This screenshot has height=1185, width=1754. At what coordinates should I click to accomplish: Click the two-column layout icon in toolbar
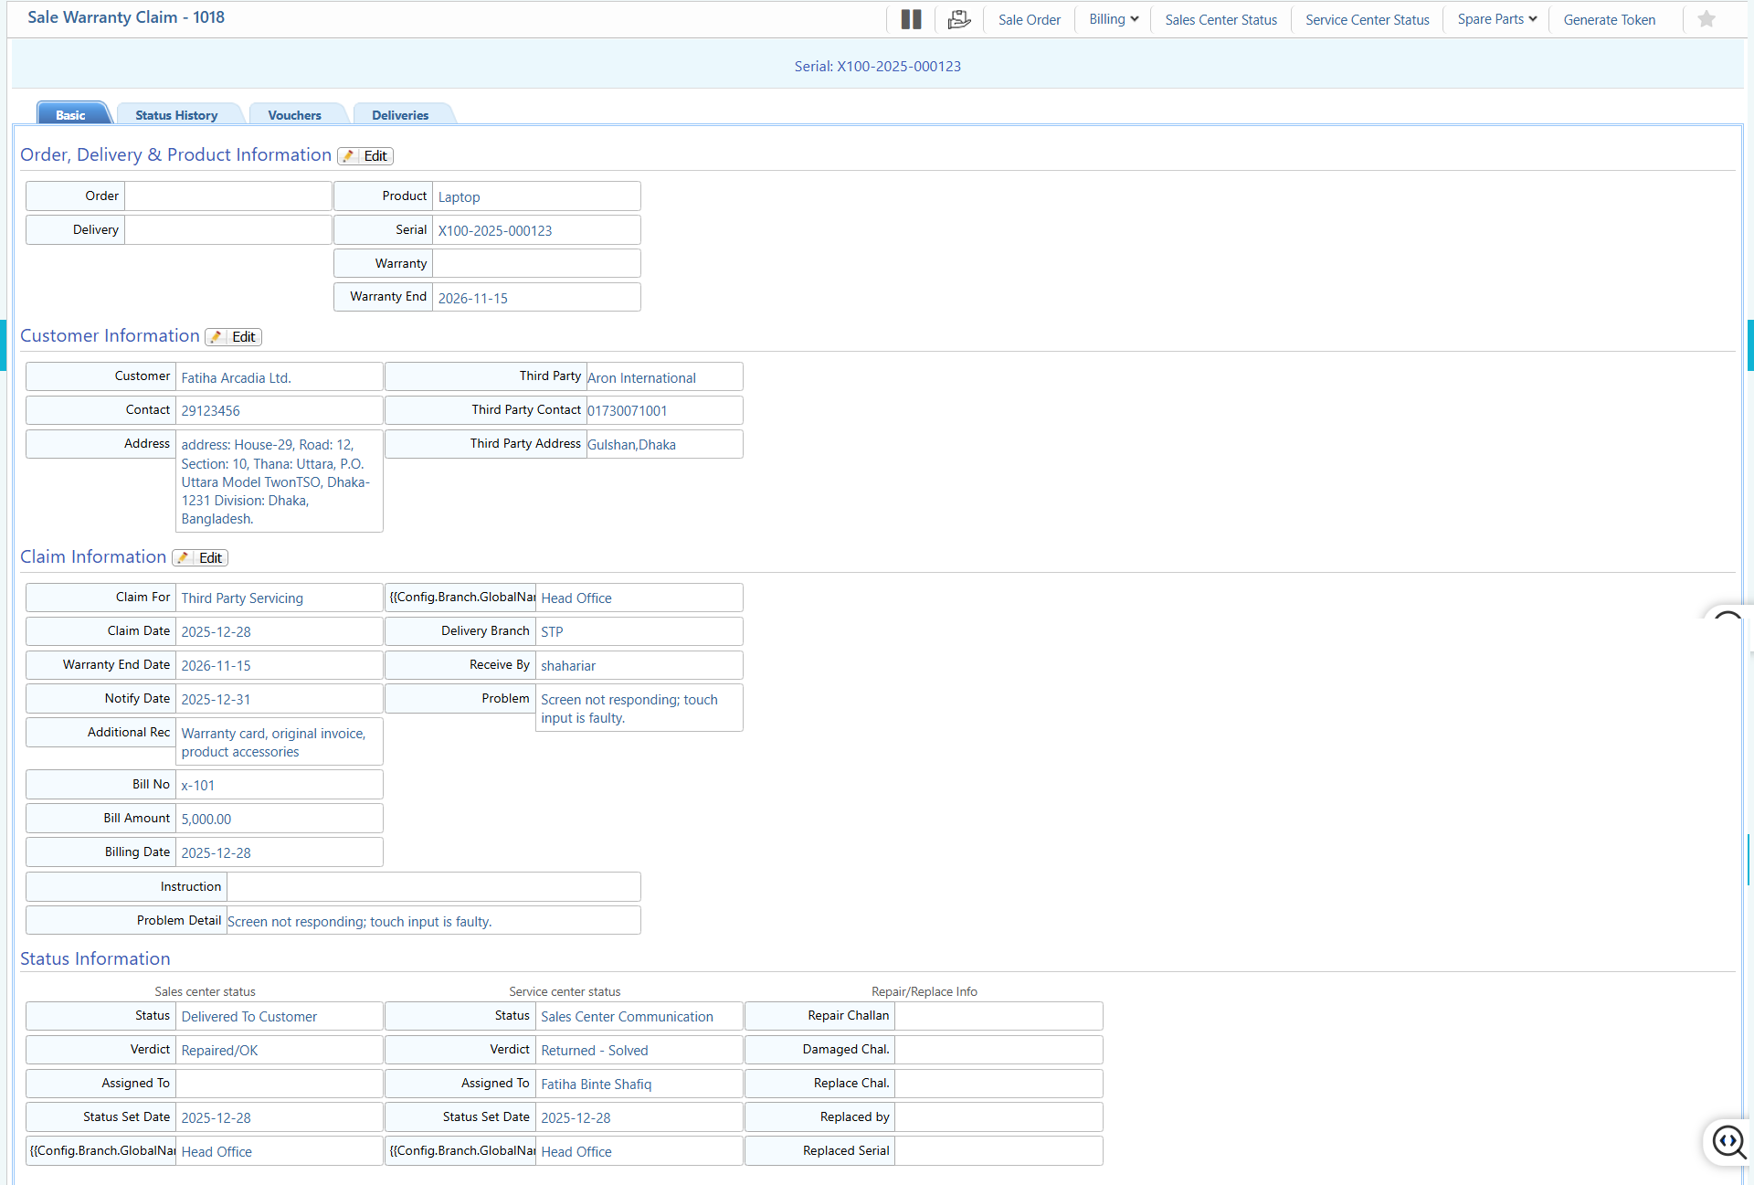(911, 19)
